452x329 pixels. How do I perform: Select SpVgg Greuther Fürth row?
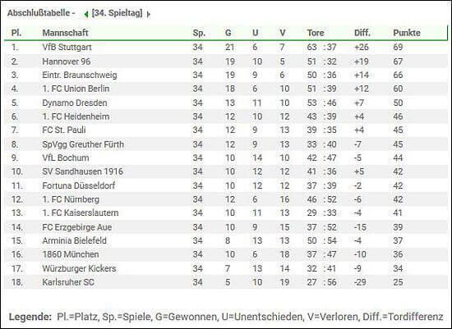(x=226, y=144)
